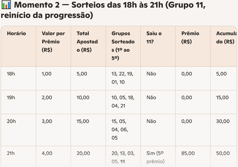Select the 20h row time cell
238x167 pixels.
tap(11, 121)
